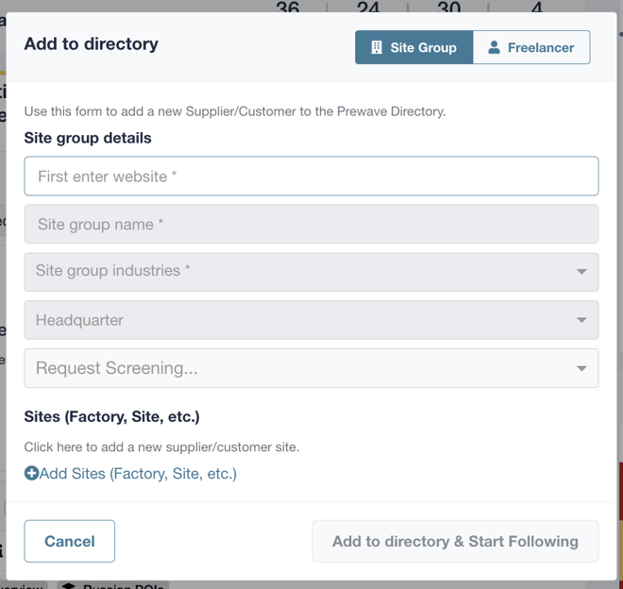Open the Request Screening dropdown arrow
The height and width of the screenshot is (589, 623).
581,368
